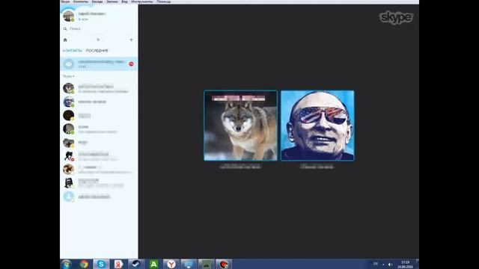Open contact with wolf avatar in list
The image size is (479, 269).
(x=99, y=88)
